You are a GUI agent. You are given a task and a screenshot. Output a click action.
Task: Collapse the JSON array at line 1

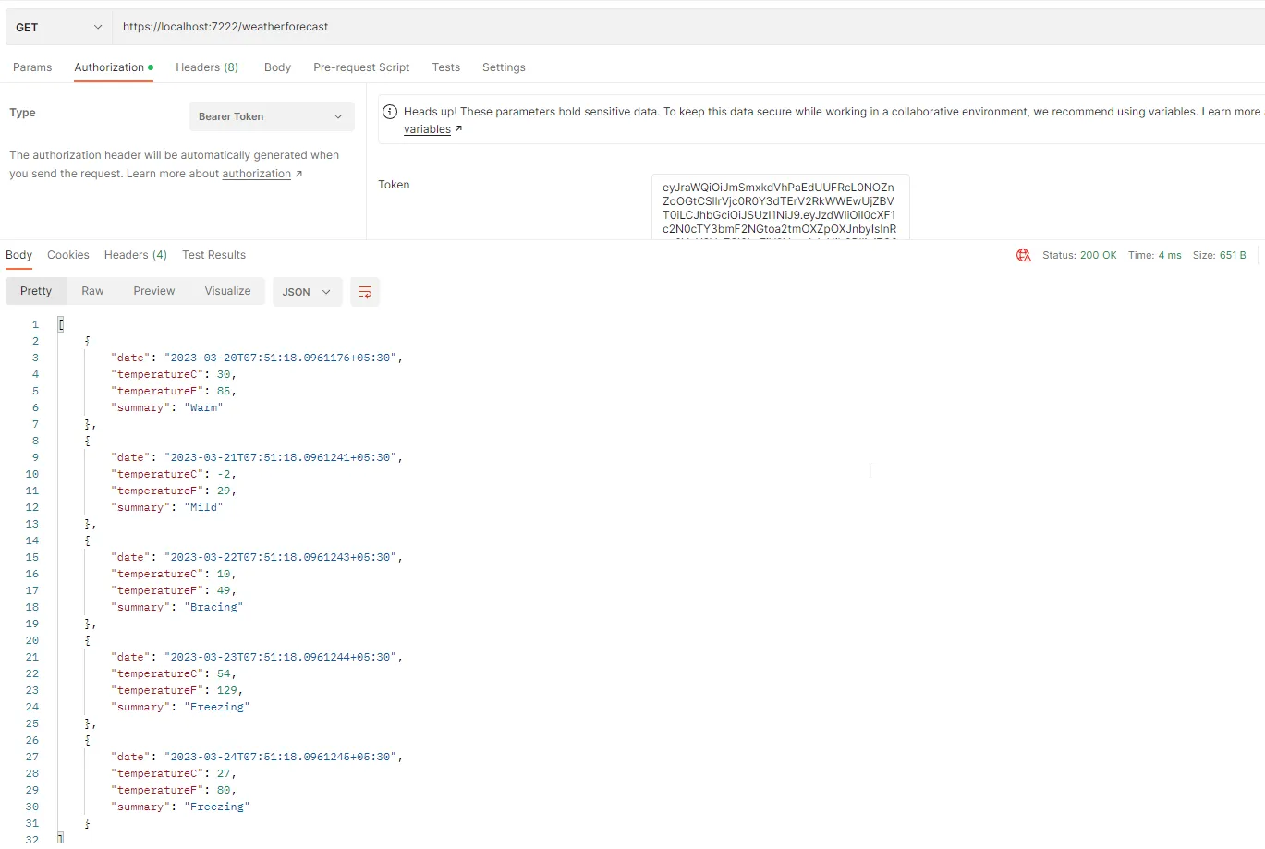pos(60,323)
